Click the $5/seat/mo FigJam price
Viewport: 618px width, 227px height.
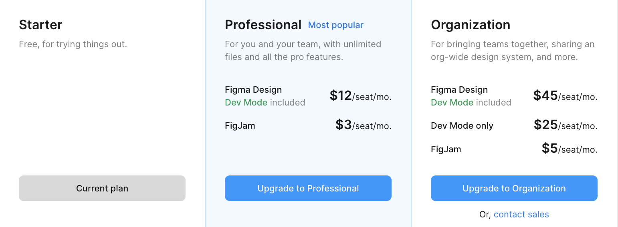point(569,149)
